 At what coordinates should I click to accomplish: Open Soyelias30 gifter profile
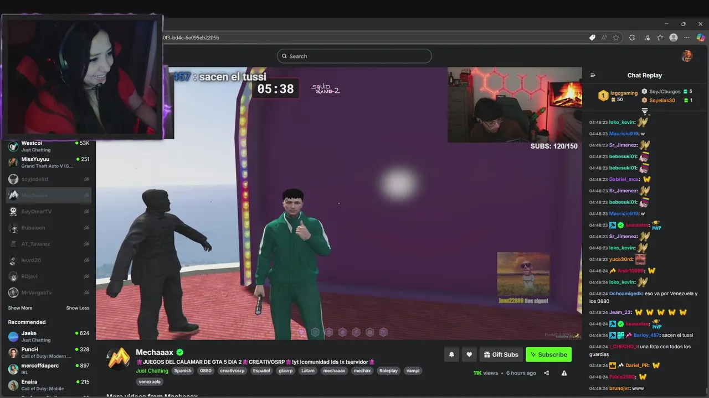[662, 100]
